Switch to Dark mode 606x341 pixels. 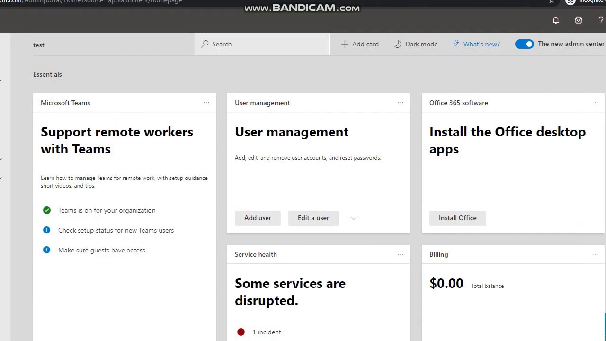pos(416,44)
